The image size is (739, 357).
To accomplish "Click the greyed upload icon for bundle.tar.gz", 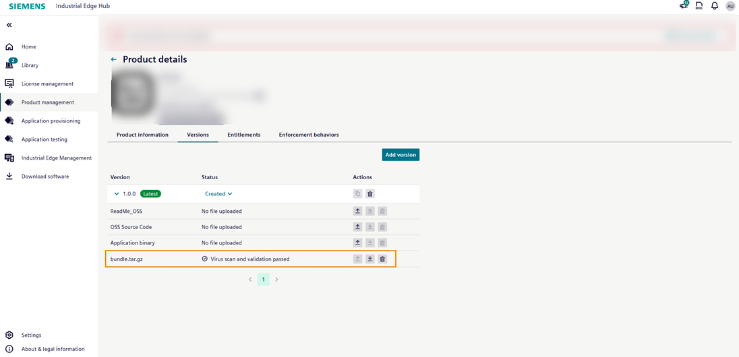I will pyautogui.click(x=358, y=259).
